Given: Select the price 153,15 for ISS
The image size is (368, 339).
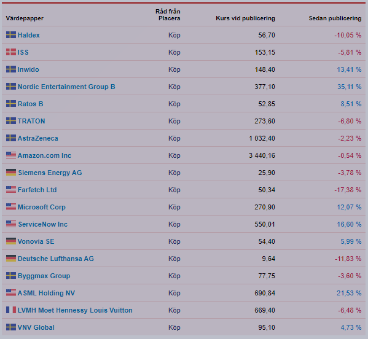Looking at the screenshot, I should pyautogui.click(x=265, y=52).
